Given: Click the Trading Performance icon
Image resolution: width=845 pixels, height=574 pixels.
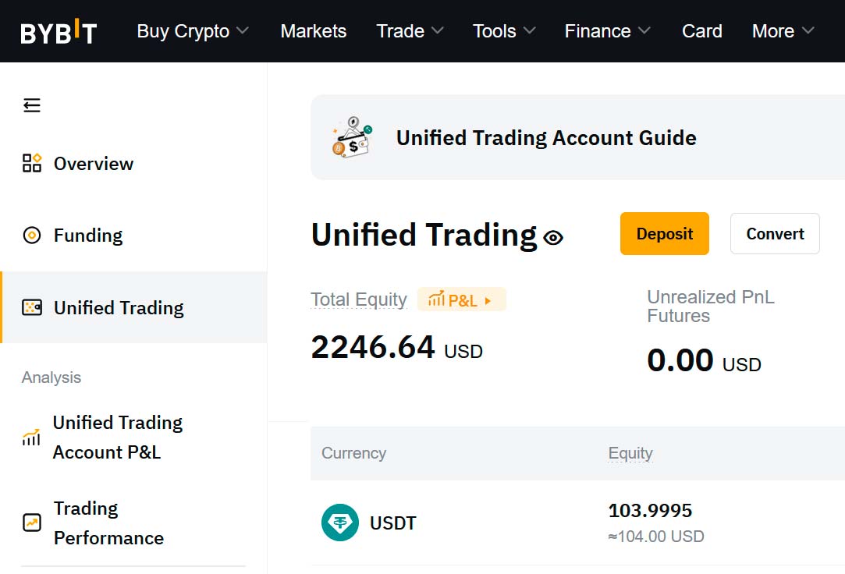Looking at the screenshot, I should click(x=32, y=523).
